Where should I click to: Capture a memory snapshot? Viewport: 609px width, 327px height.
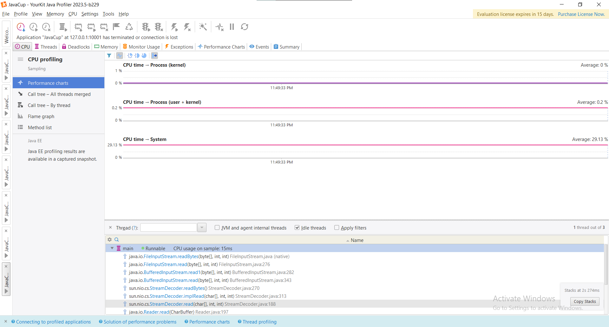[78, 27]
